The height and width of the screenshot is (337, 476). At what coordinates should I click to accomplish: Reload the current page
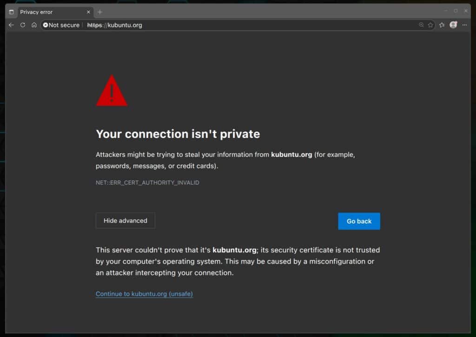[x=22, y=25]
